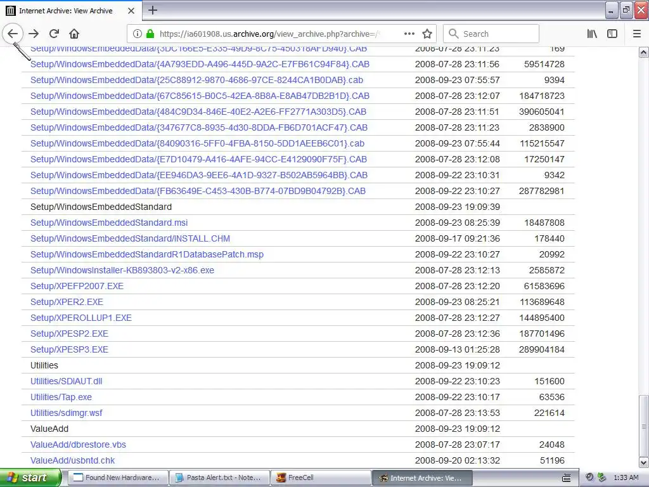
Task: Open the {67C85615-B0C5-42EA-8B8A-E8AB47DB2B1D}.CAB link
Action: 200,96
